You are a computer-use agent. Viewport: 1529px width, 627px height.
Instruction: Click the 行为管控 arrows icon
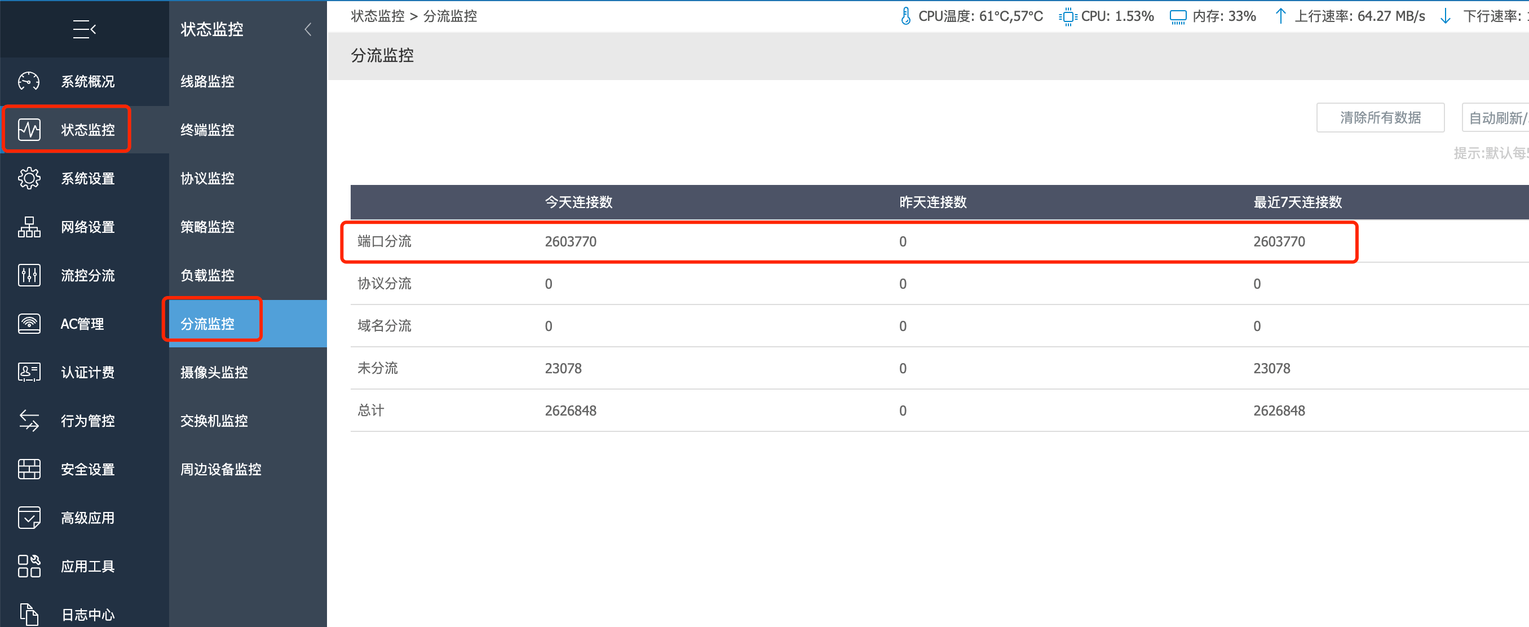pyautogui.click(x=29, y=421)
